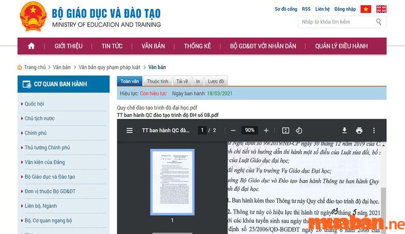The image size is (405, 234).
Task: Open Chủ tịch nước in the sidebar
Action: click(x=39, y=119)
